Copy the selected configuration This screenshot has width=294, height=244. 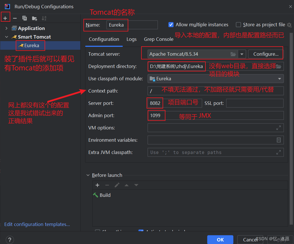pyautogui.click(x=25, y=18)
